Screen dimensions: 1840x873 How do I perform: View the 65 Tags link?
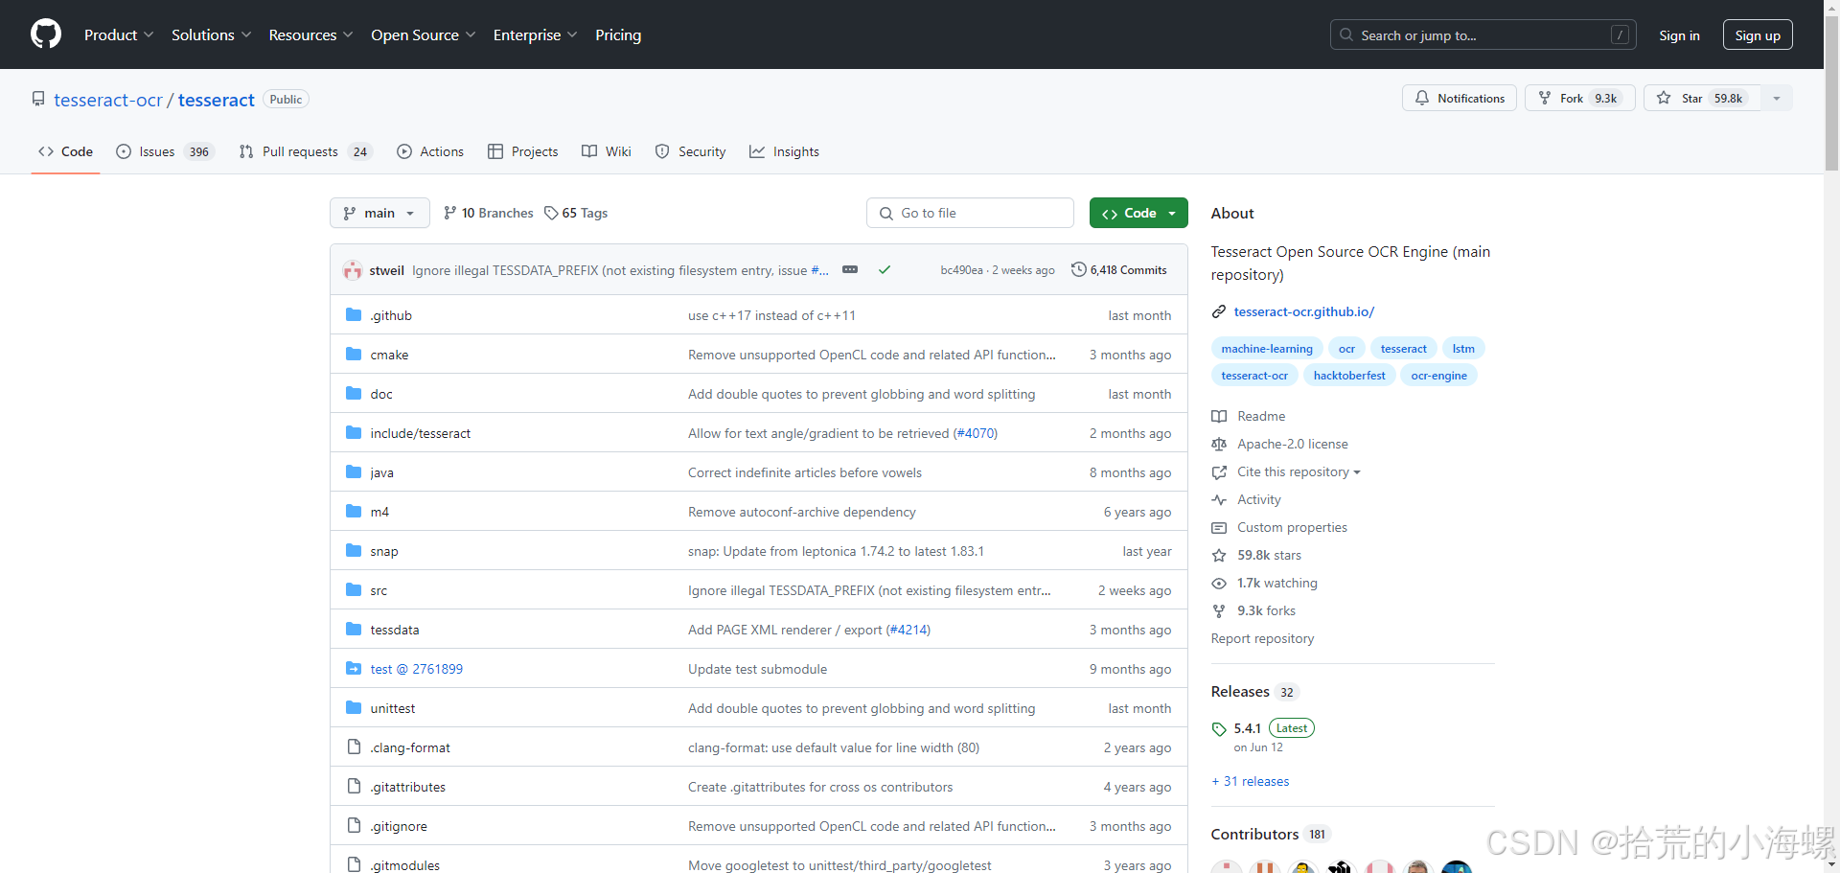tap(576, 213)
